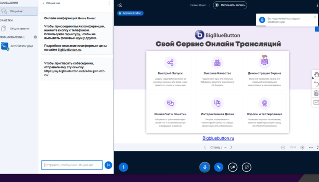
Task: Open the BigBlueButton.ru link in chat
Action: tap(69, 49)
